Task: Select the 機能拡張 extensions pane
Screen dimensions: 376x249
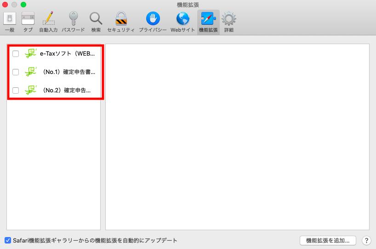Action: coord(208,22)
